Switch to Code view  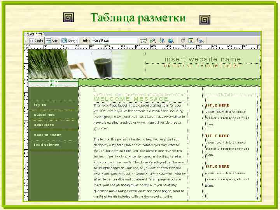36,41
